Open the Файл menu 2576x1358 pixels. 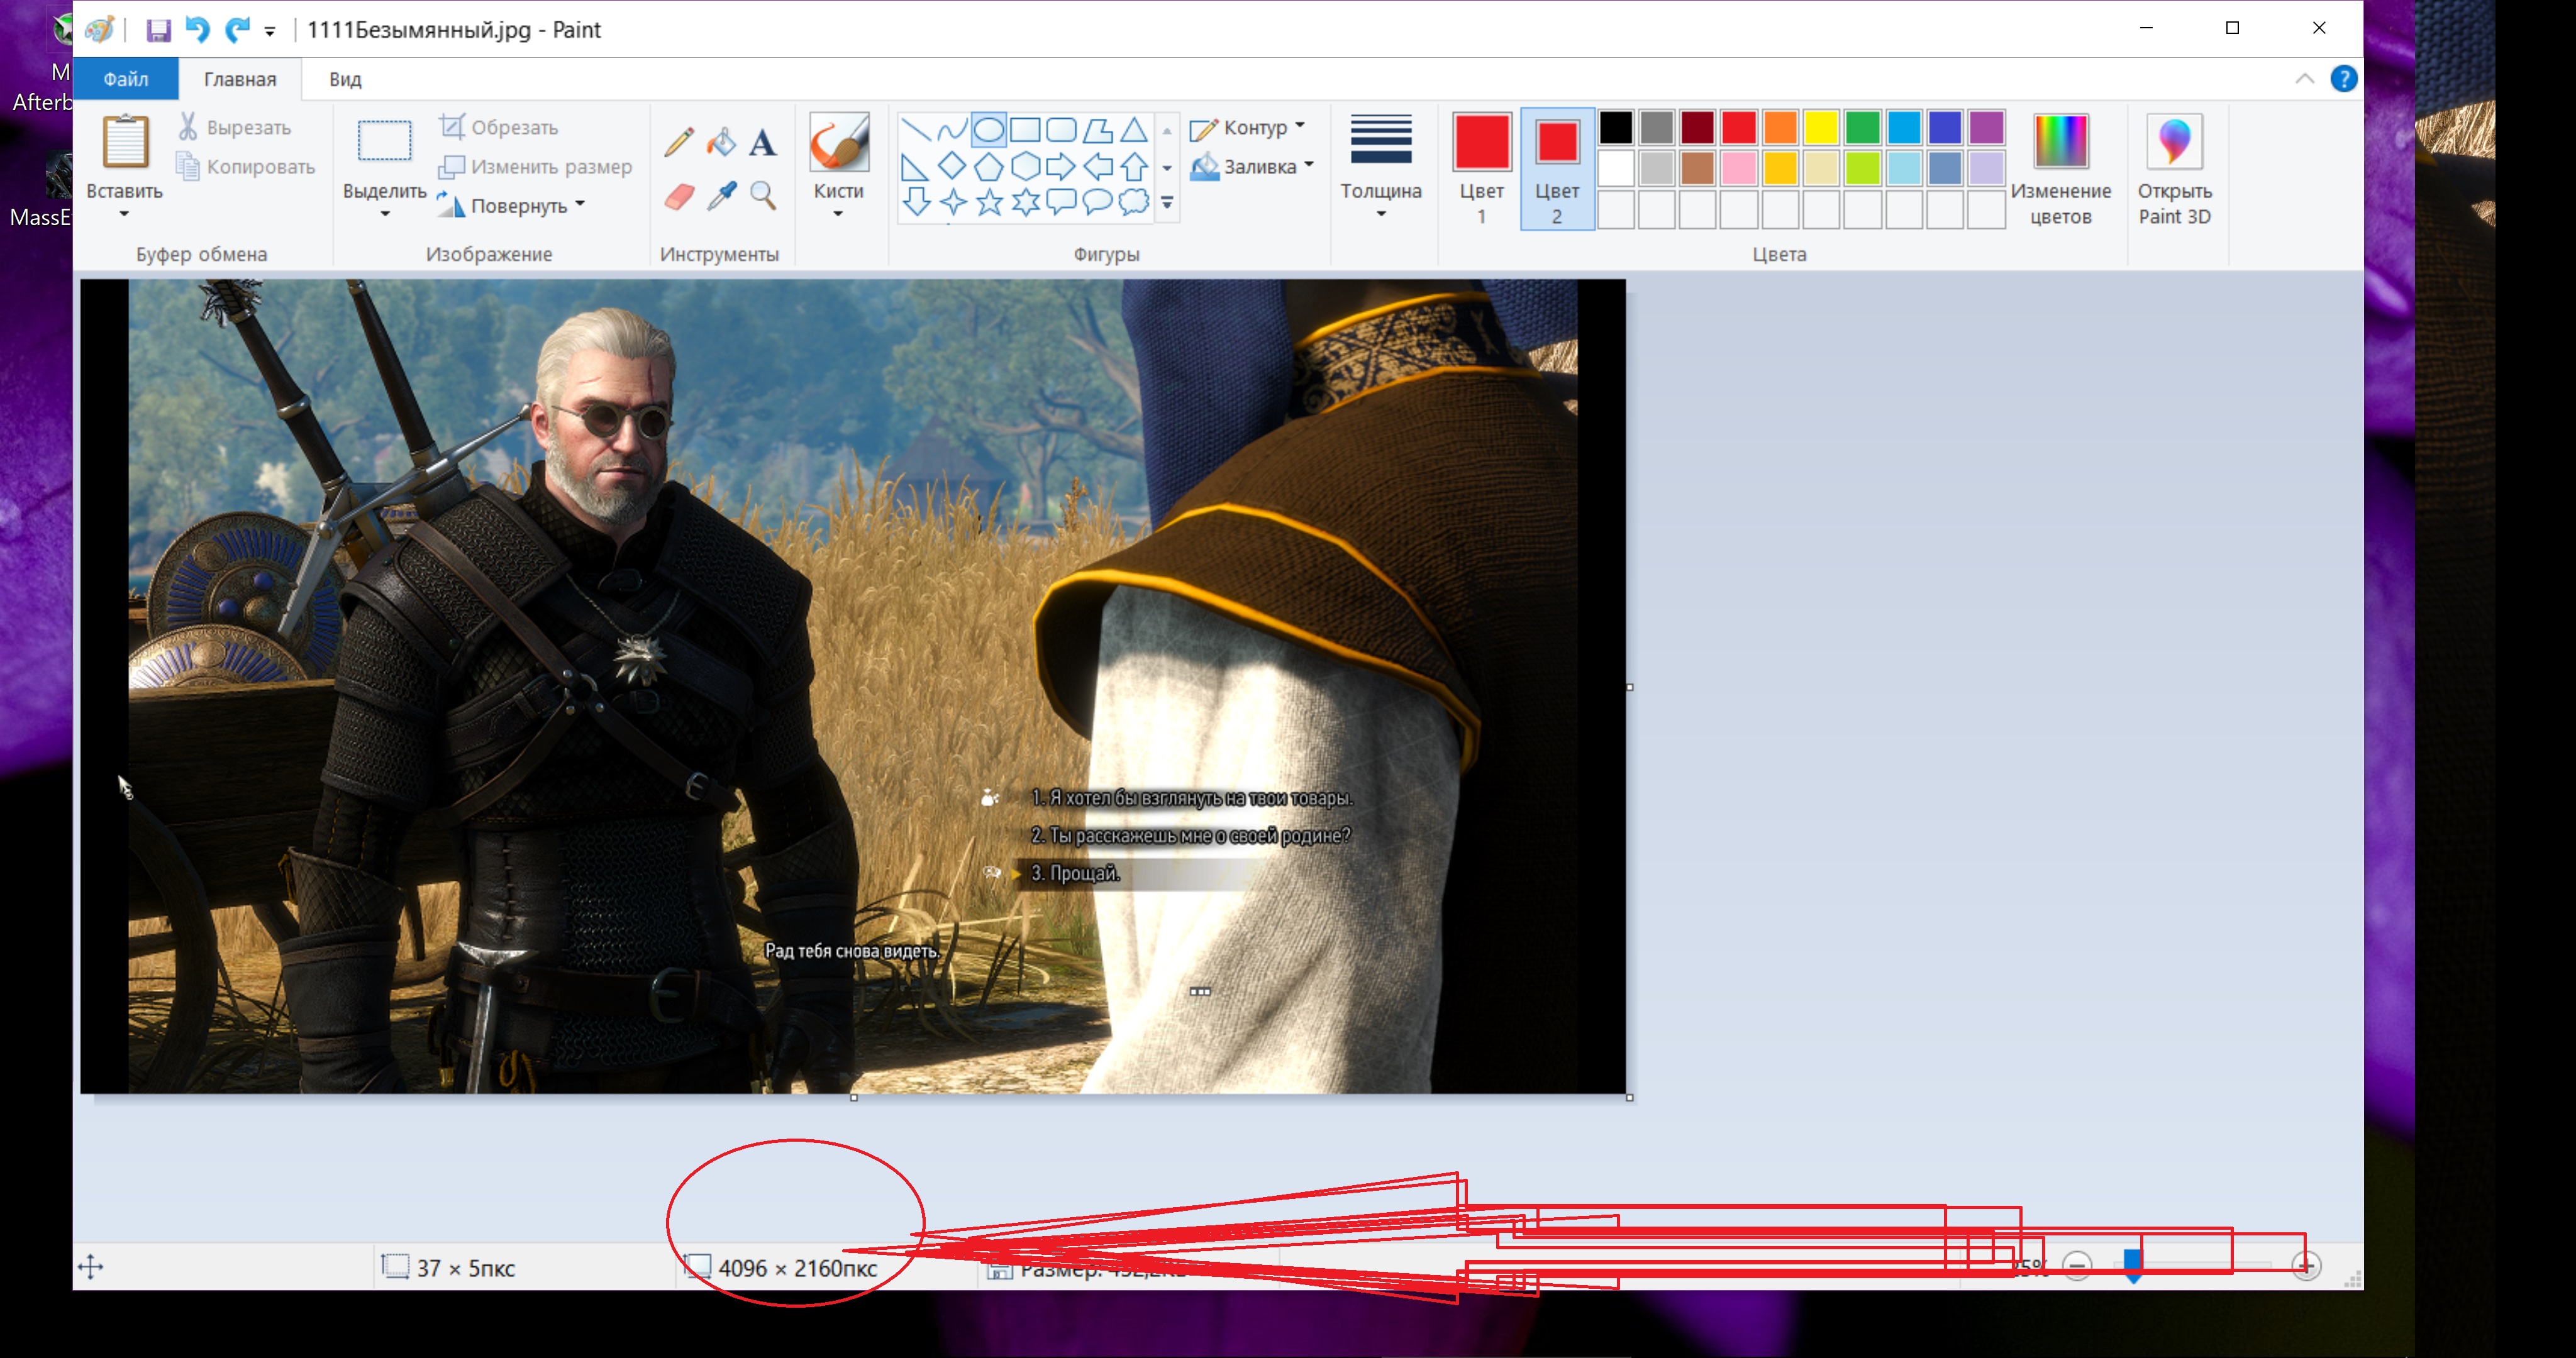click(x=125, y=79)
